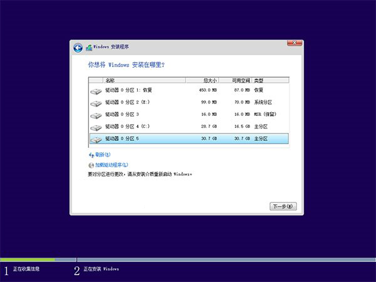
Task: Click the 99.0 MB total size cell
Action: point(209,102)
